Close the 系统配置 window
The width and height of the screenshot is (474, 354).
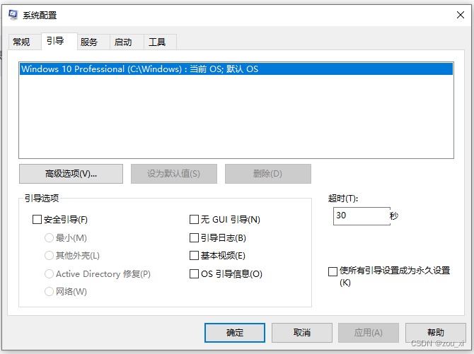[x=460, y=15]
